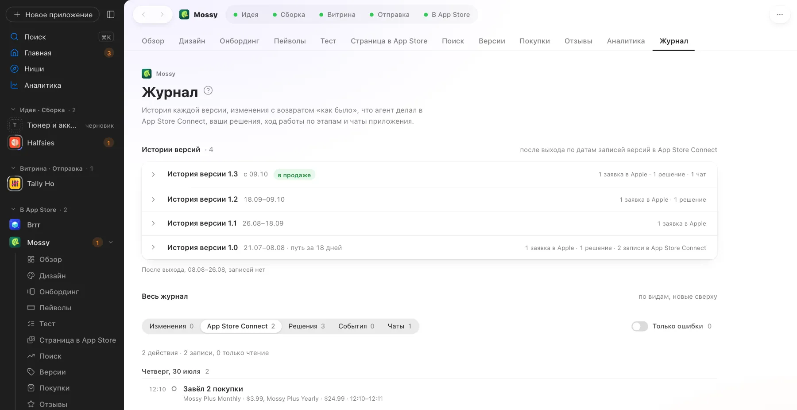The width and height of the screenshot is (797, 410).
Task: Select the Чаты journal filter
Action: 399,326
